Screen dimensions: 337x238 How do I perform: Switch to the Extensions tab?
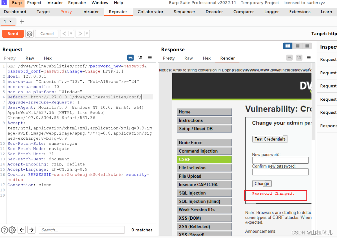tap(300, 12)
